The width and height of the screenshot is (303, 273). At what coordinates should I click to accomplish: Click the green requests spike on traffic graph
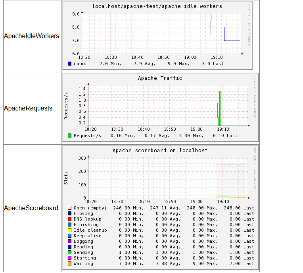click(x=220, y=108)
